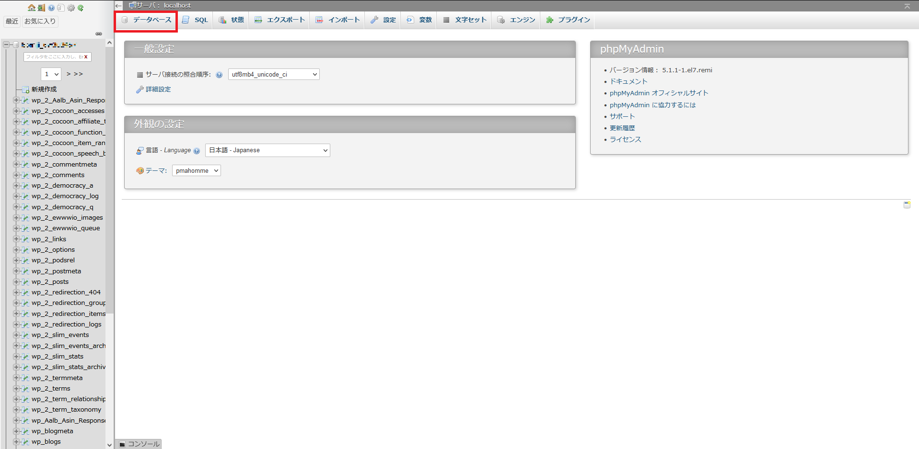Click the お気に入り button
The width and height of the screenshot is (919, 449).
40,22
